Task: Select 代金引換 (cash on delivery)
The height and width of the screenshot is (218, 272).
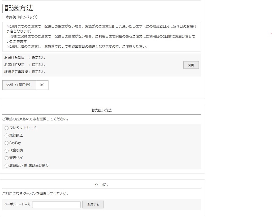Action: click(x=6, y=150)
